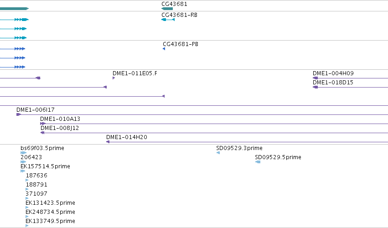Click the DME1-018D15 purple arrow glyph
Image resolution: width=388 pixels, height=228 pixels.
click(315, 87)
